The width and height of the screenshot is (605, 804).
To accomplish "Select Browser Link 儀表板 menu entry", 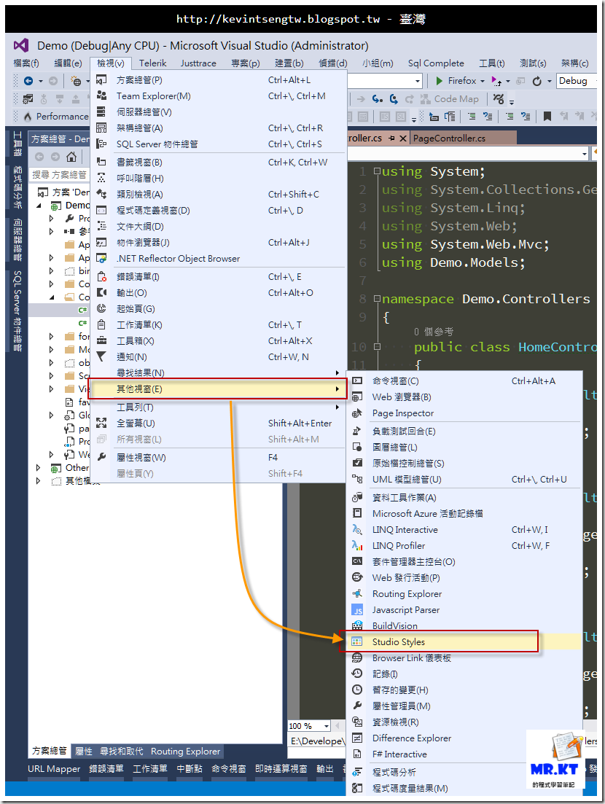I will coord(464,658).
